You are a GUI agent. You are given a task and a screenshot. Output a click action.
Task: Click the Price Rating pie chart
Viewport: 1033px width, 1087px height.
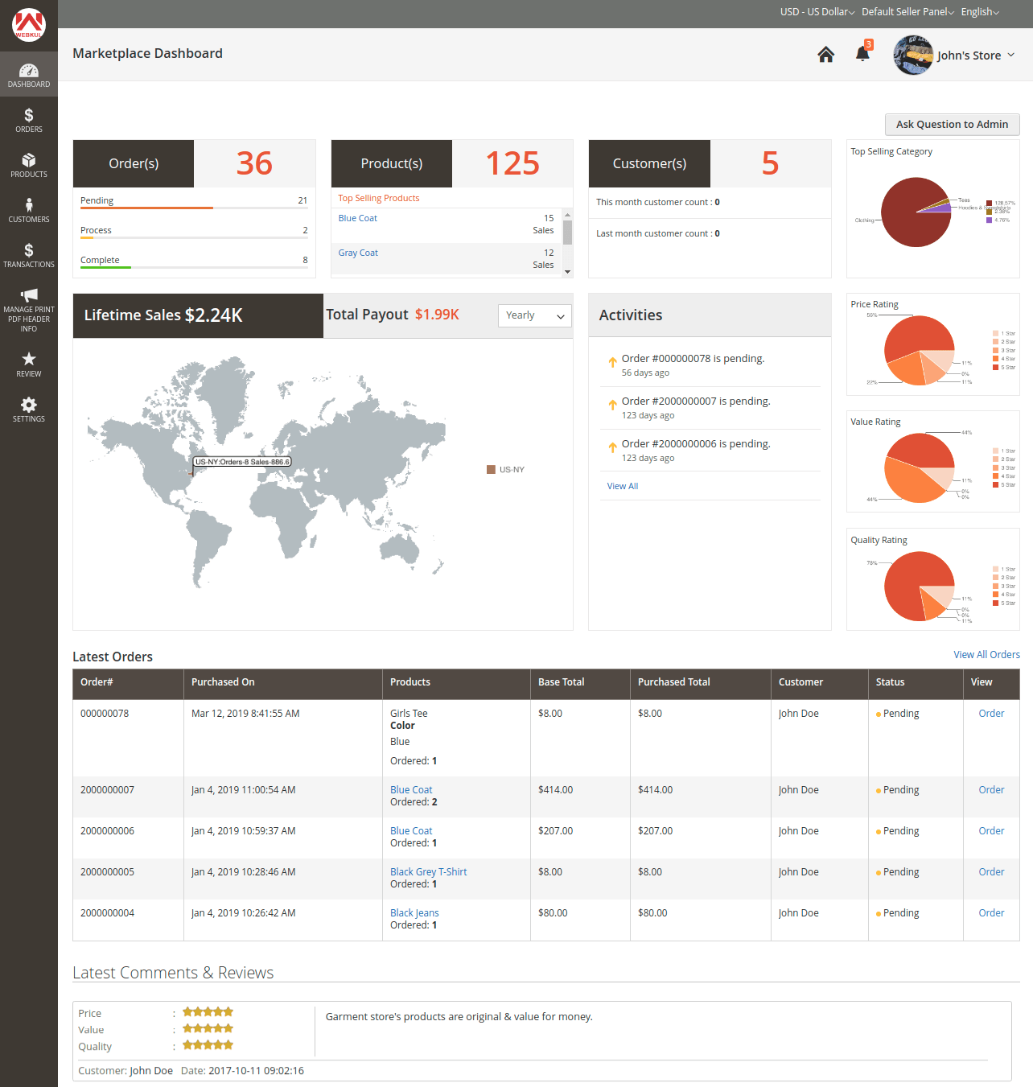(920, 350)
